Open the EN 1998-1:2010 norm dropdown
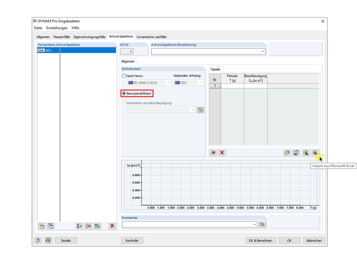This screenshot has height=268, width=357. click(x=169, y=83)
